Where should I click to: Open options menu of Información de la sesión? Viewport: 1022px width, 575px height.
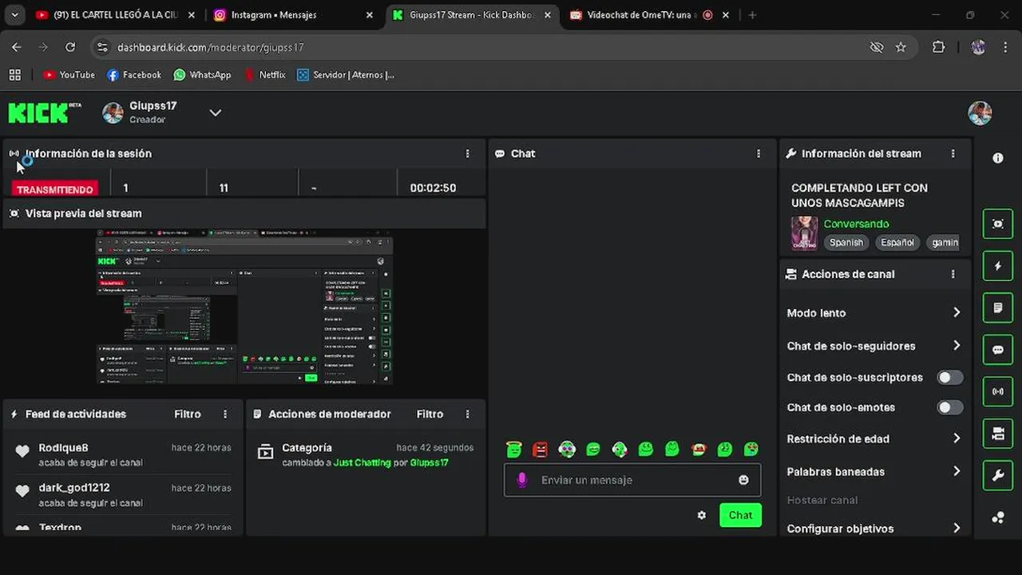(x=468, y=153)
